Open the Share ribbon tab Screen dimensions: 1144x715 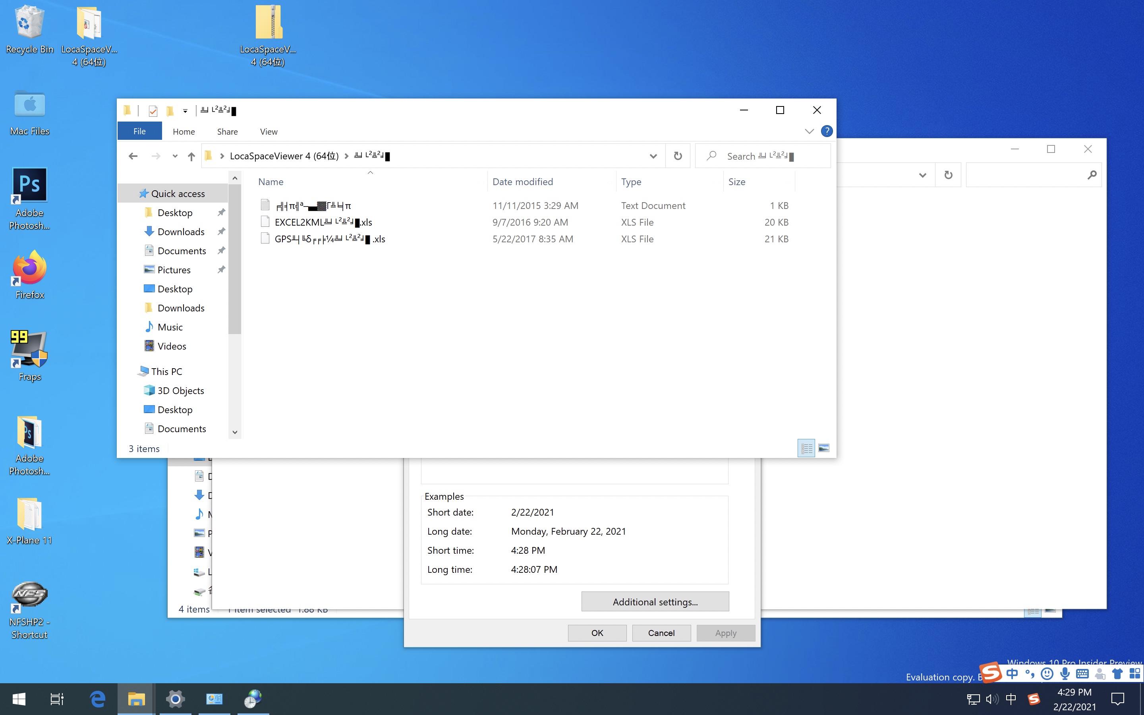pos(227,131)
